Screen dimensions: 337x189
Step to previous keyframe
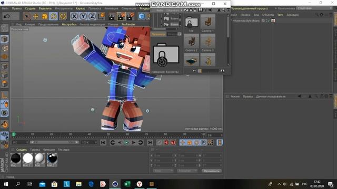[x=113, y=142]
